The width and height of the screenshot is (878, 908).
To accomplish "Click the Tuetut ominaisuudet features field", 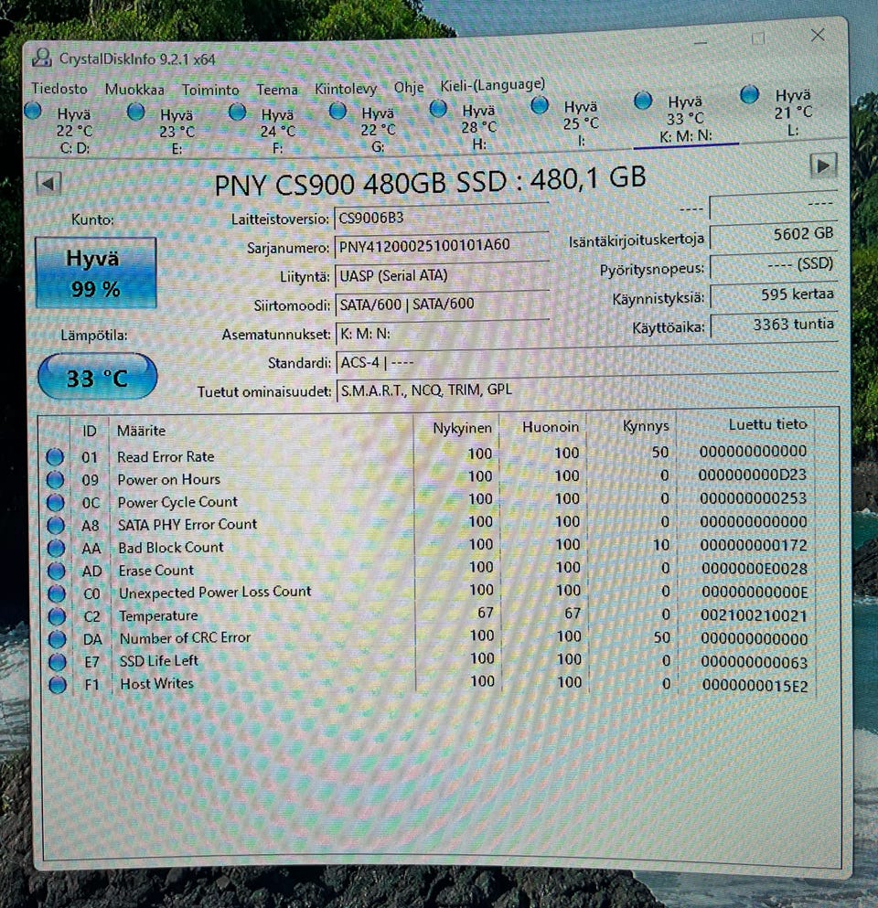I will tap(586, 390).
